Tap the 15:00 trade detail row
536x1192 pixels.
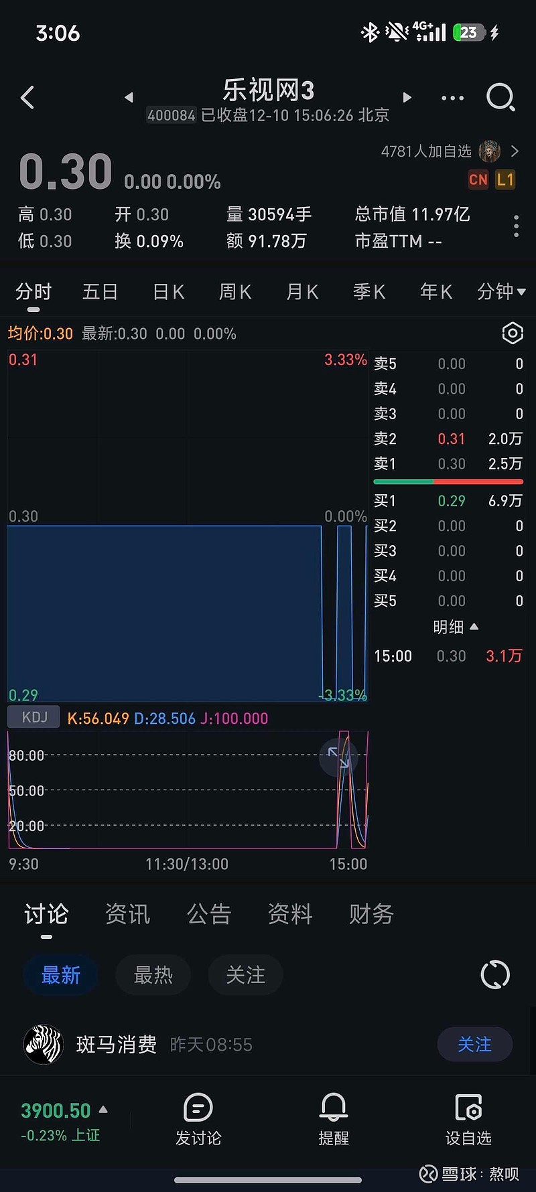[x=448, y=656]
